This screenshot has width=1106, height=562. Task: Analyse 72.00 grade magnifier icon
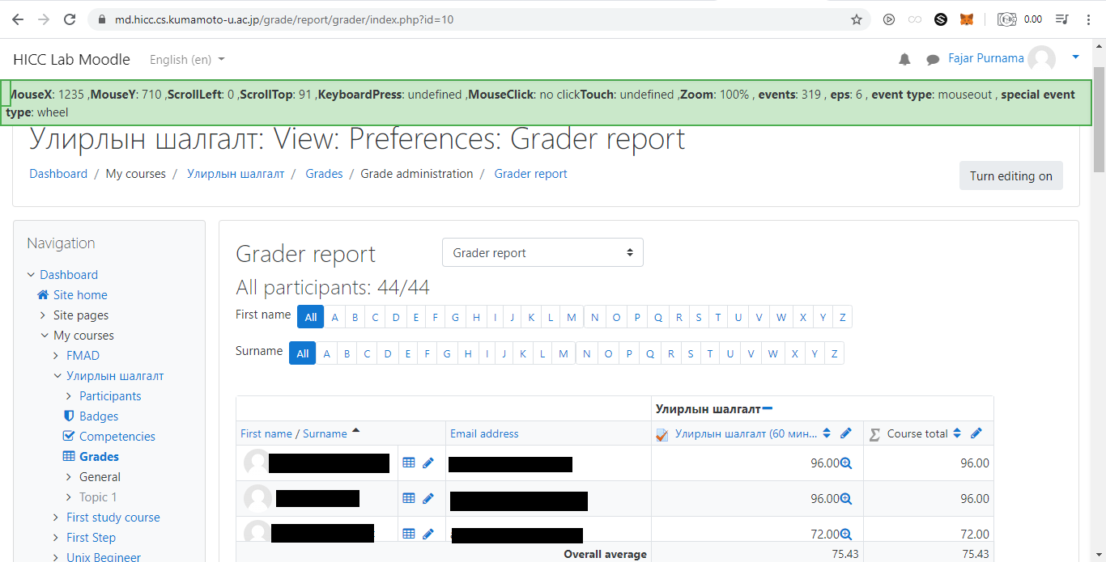846,534
